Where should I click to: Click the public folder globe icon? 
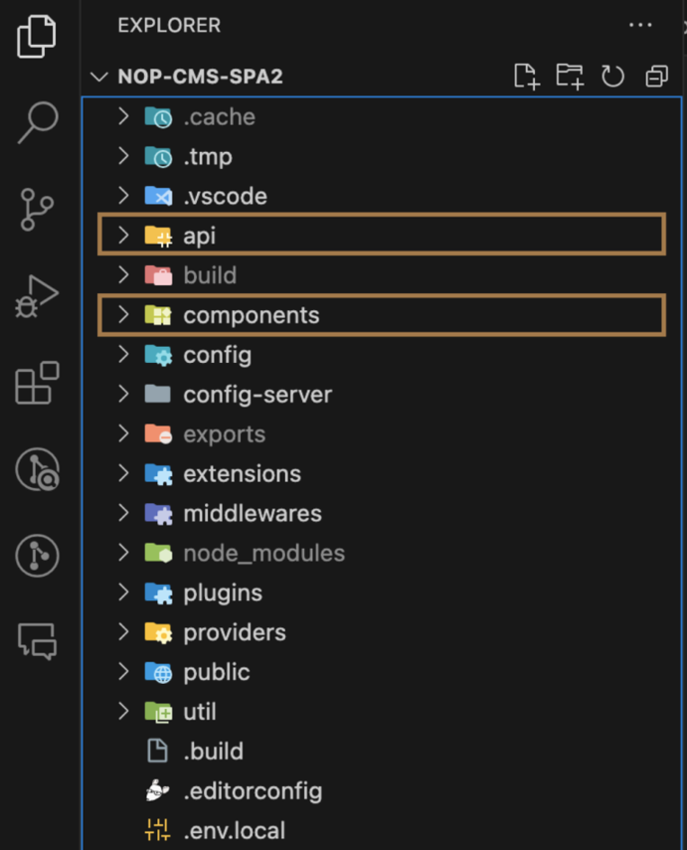coord(158,672)
